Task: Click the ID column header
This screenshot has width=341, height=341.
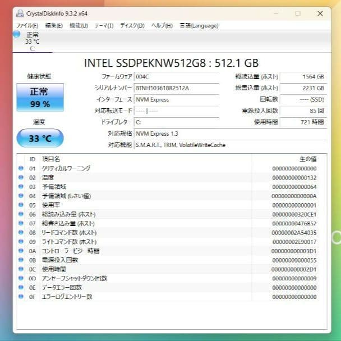Action: pyautogui.click(x=32, y=159)
